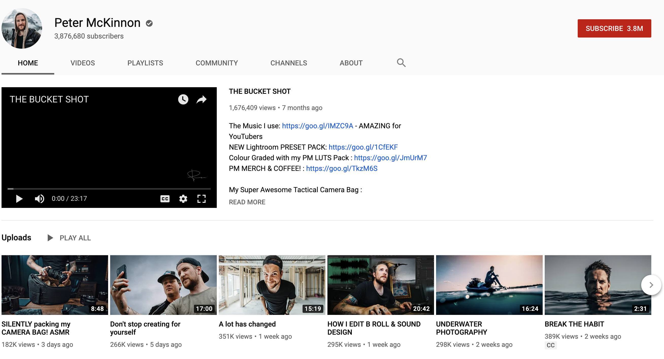The height and width of the screenshot is (359, 664).
Task: Click the PLAY ALL text label
Action: [x=75, y=238]
